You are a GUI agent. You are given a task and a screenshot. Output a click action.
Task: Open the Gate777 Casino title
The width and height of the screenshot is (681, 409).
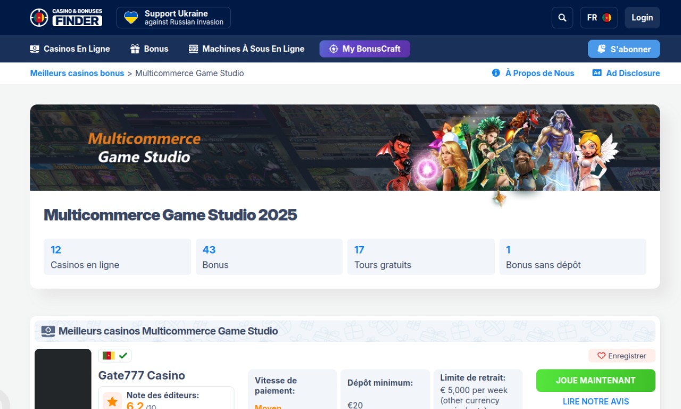click(x=142, y=375)
